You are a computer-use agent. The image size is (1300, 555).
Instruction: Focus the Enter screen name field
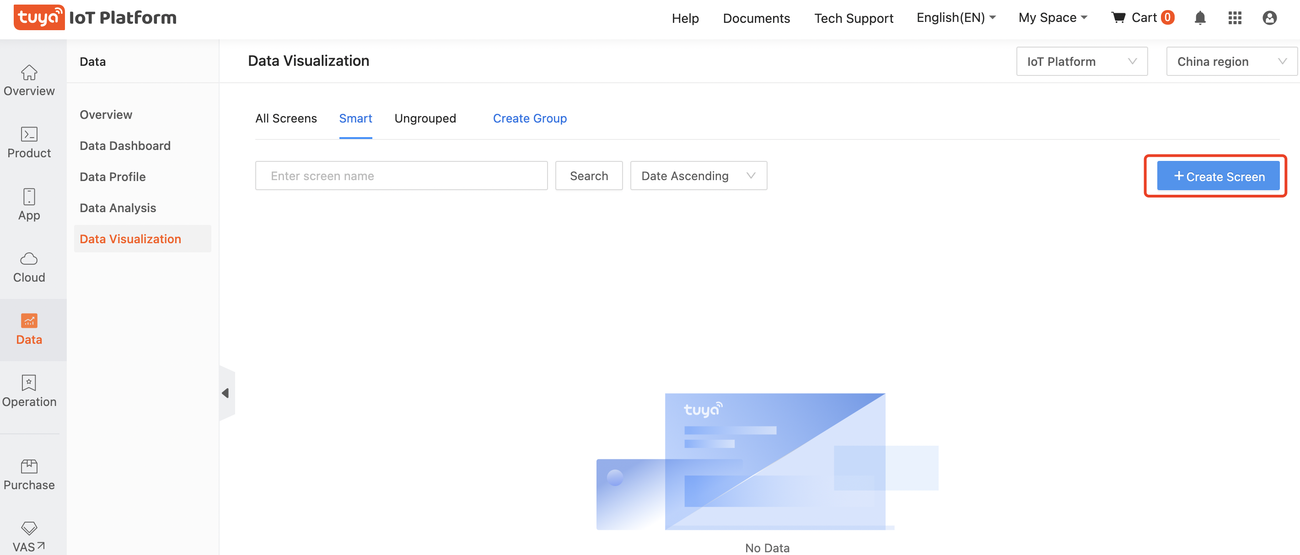pyautogui.click(x=401, y=176)
